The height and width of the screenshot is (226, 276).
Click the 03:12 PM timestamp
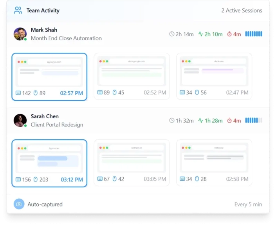click(72, 180)
